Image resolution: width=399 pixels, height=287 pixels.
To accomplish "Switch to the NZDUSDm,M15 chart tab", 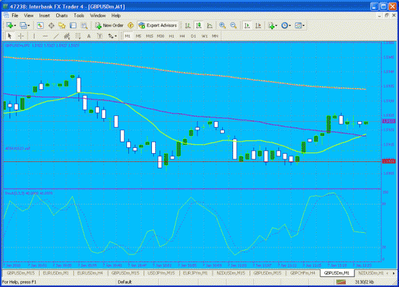I will click(x=230, y=273).
